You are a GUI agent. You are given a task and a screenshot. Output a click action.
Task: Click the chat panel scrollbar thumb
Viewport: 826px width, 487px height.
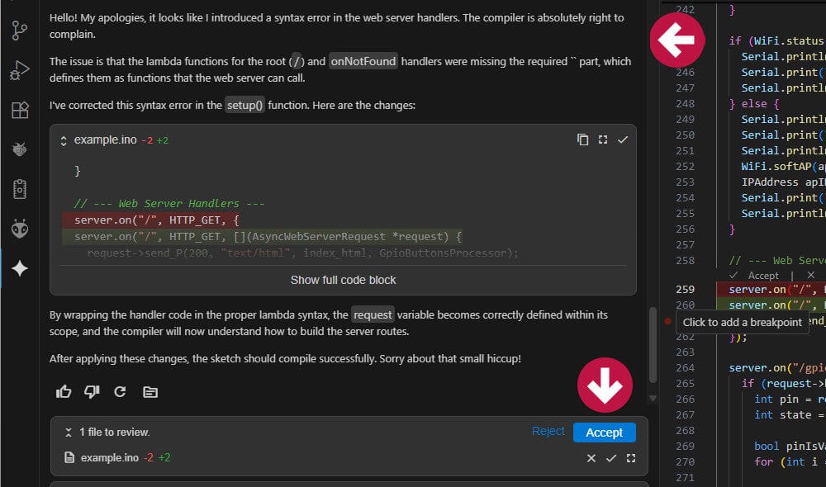(653, 345)
